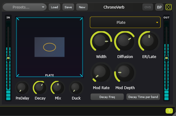This screenshot has width=176, height=116.
Task: Click the OUT level fader handle
Action: coord(166,58)
